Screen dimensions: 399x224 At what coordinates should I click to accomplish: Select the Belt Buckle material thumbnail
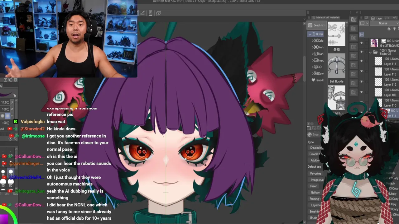coord(336,66)
